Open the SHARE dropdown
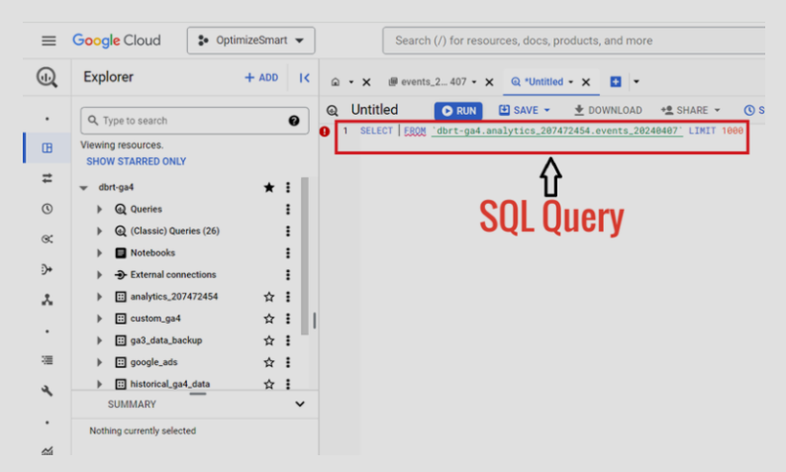Image resolution: width=786 pixels, height=472 pixels. click(x=690, y=110)
